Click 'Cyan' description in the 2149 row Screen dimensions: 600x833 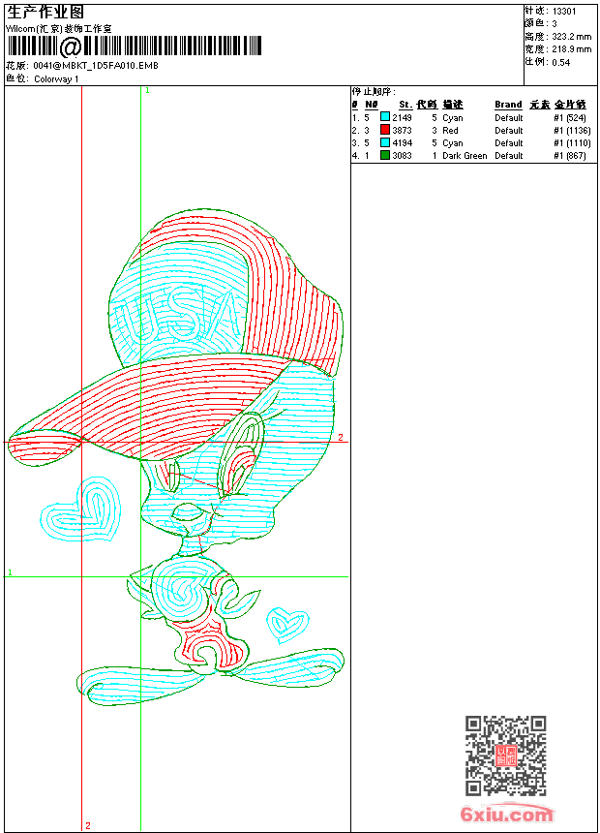(x=453, y=118)
